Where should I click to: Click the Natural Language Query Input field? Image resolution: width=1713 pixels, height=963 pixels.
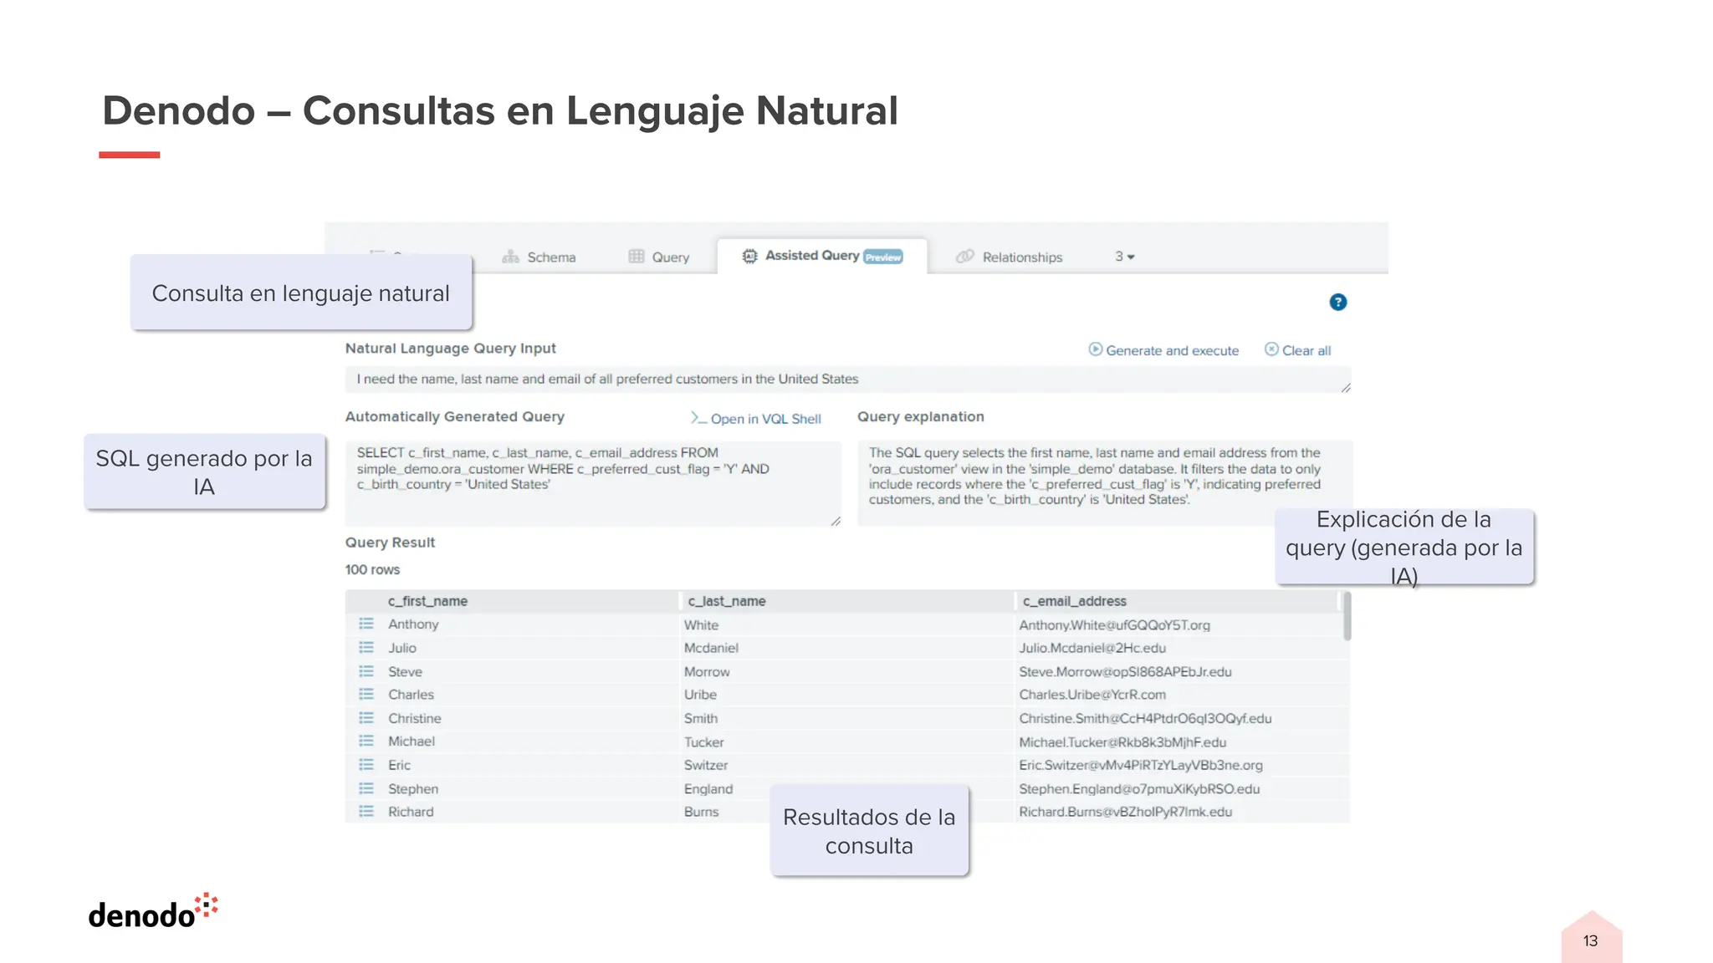click(846, 380)
